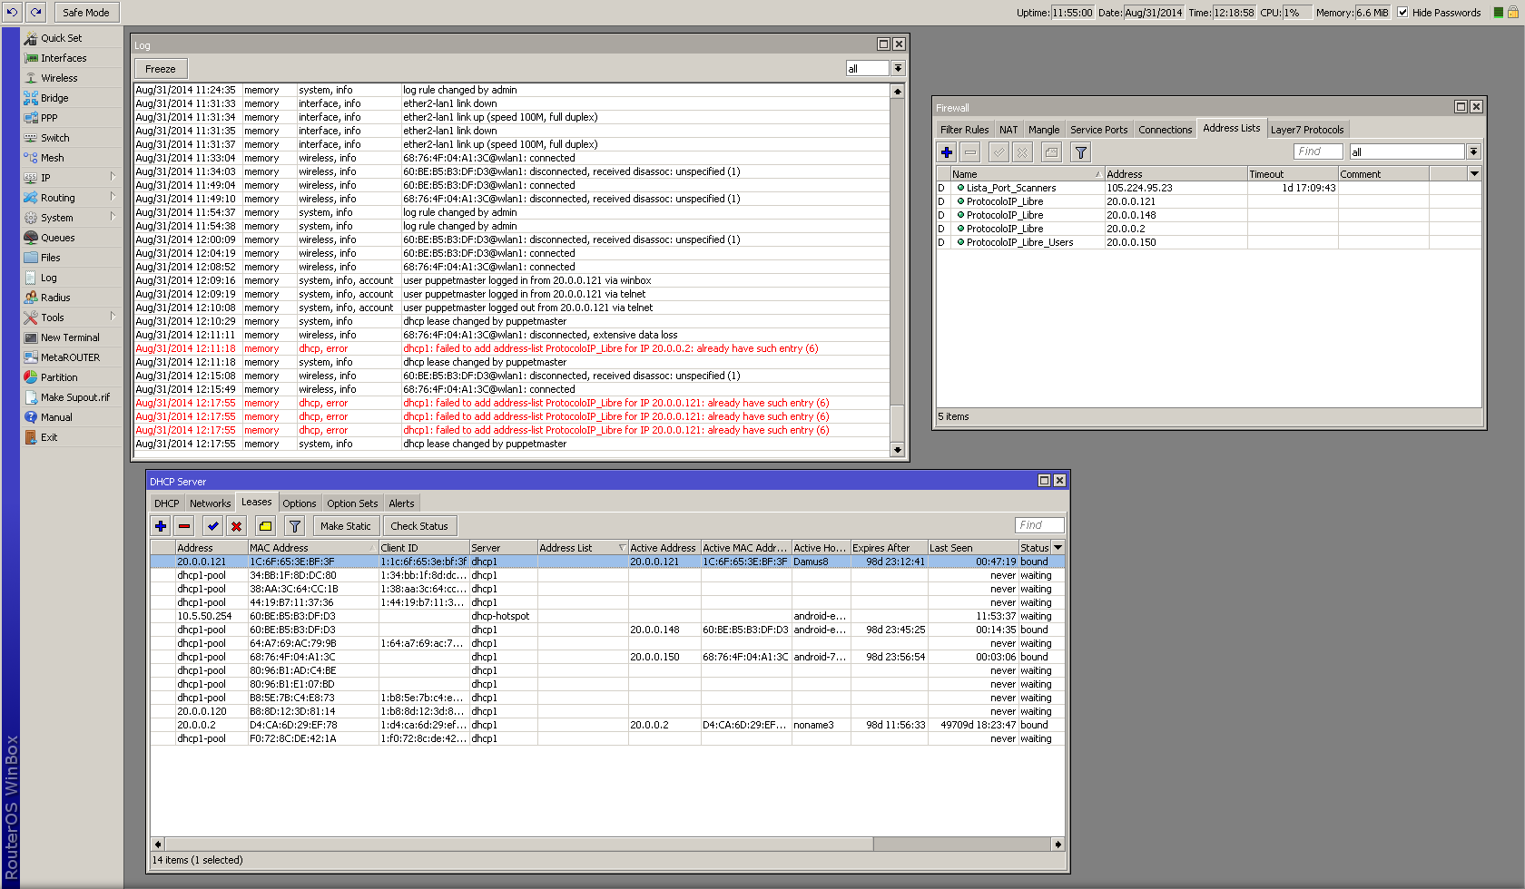Enable selected DHCP lease with checkmark icon
1525x889 pixels.
[212, 526]
